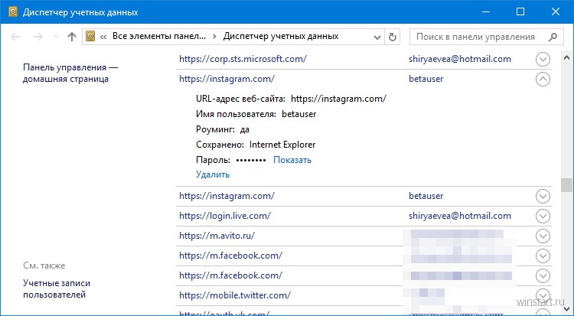Collapse the expanded instagram.com credential
The image size is (574, 316).
543,79
